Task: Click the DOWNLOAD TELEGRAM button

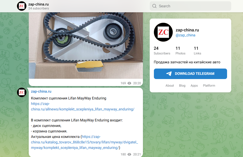Action: pos(190,74)
